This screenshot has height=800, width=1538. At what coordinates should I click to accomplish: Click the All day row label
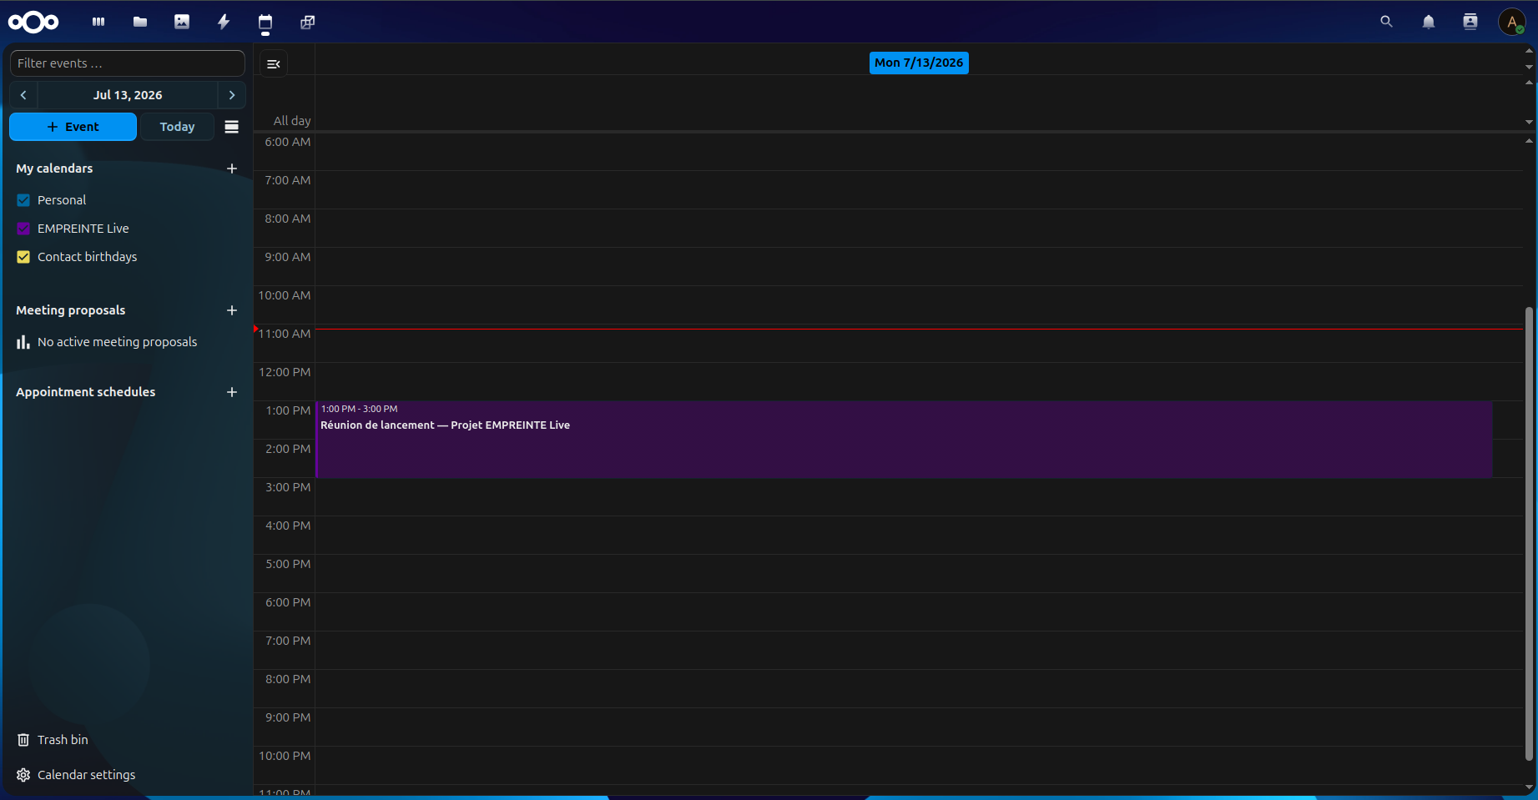pyautogui.click(x=292, y=121)
